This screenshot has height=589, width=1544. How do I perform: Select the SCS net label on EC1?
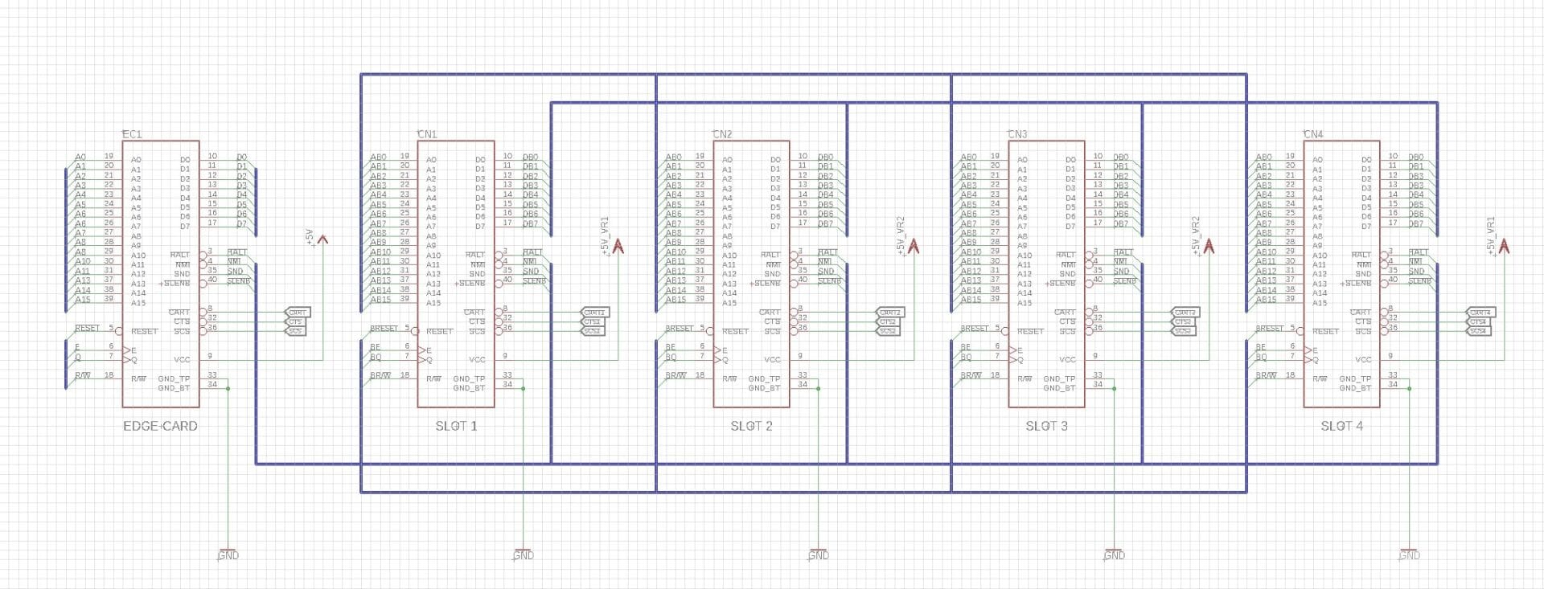[295, 331]
